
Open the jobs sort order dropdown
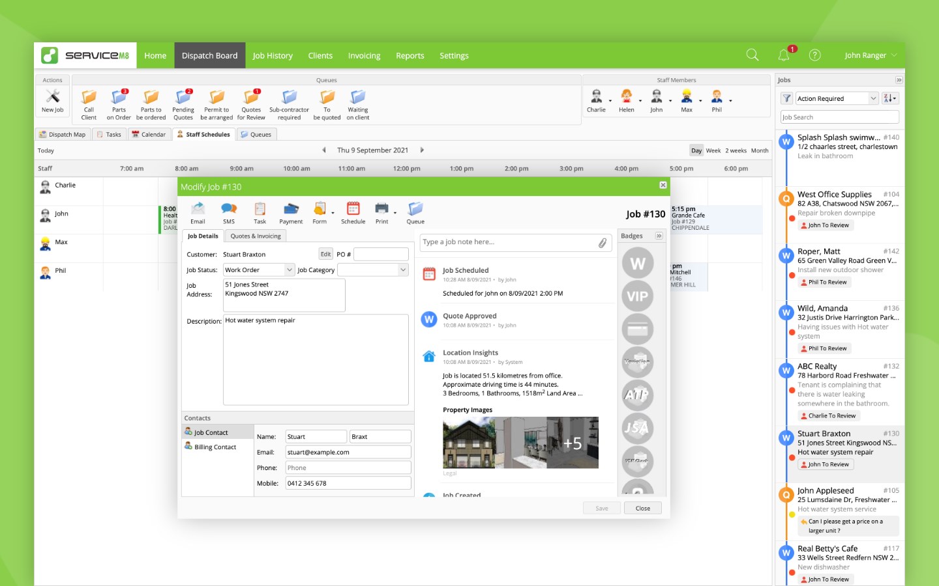point(890,98)
